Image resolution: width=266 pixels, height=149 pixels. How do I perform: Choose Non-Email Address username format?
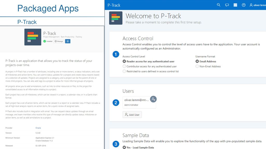pos(197,66)
